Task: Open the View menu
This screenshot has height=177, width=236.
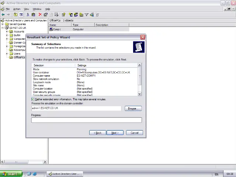Action: point(27,9)
